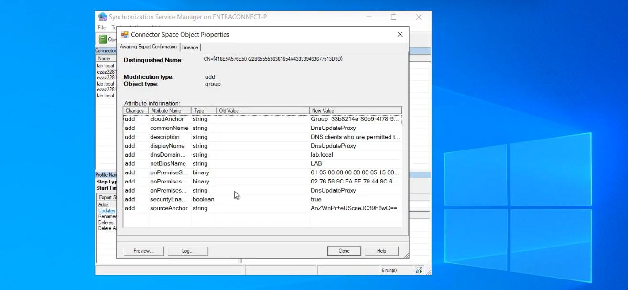Maximize the Synchronization Service Manager window
Viewport: 628px width, 290px height.
pyautogui.click(x=393, y=17)
